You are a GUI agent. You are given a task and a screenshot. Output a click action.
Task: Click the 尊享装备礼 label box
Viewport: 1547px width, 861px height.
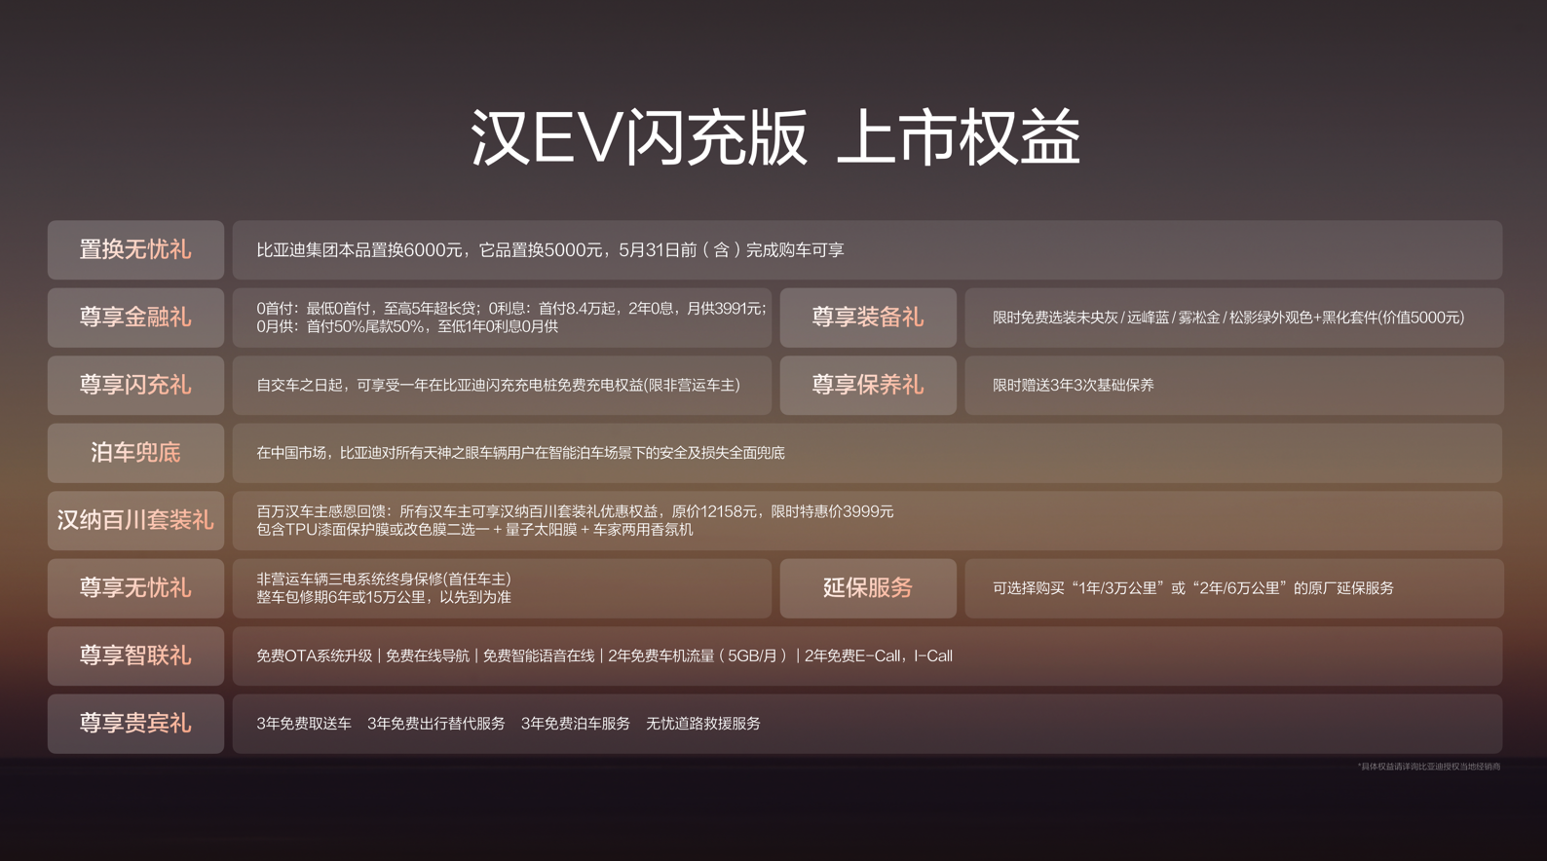click(x=867, y=318)
